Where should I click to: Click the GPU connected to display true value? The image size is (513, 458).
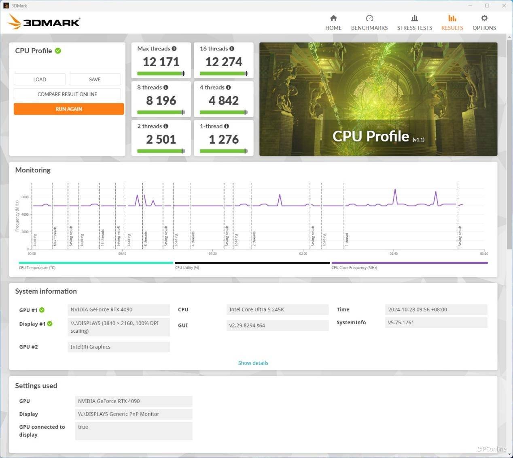134,431
